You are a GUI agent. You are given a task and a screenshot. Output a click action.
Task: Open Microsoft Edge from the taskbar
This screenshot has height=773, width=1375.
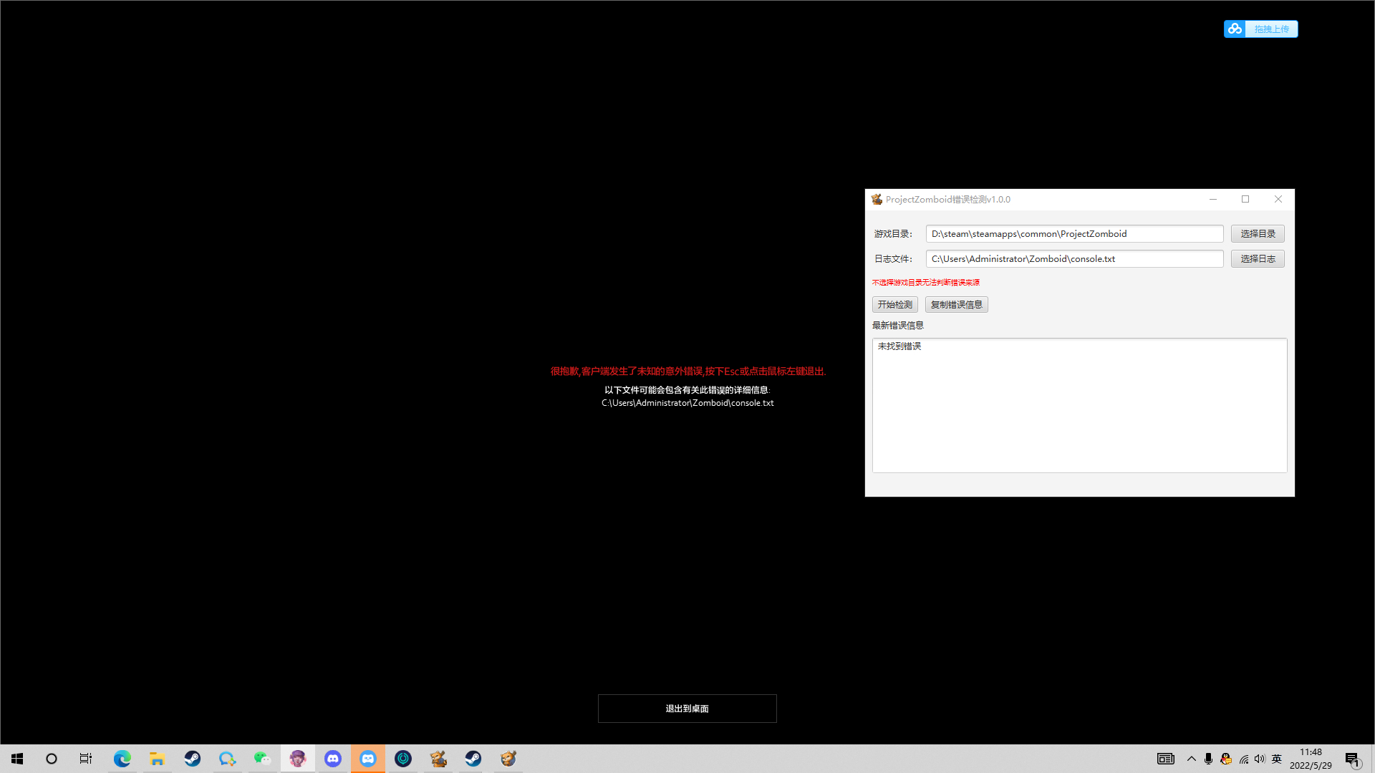click(122, 759)
